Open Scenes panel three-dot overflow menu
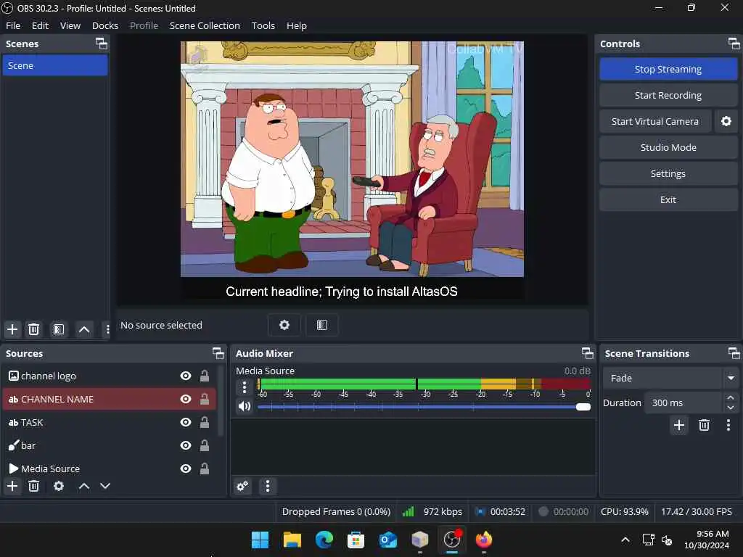 [107, 329]
